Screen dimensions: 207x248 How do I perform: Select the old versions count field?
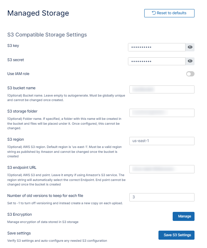point(162,197)
